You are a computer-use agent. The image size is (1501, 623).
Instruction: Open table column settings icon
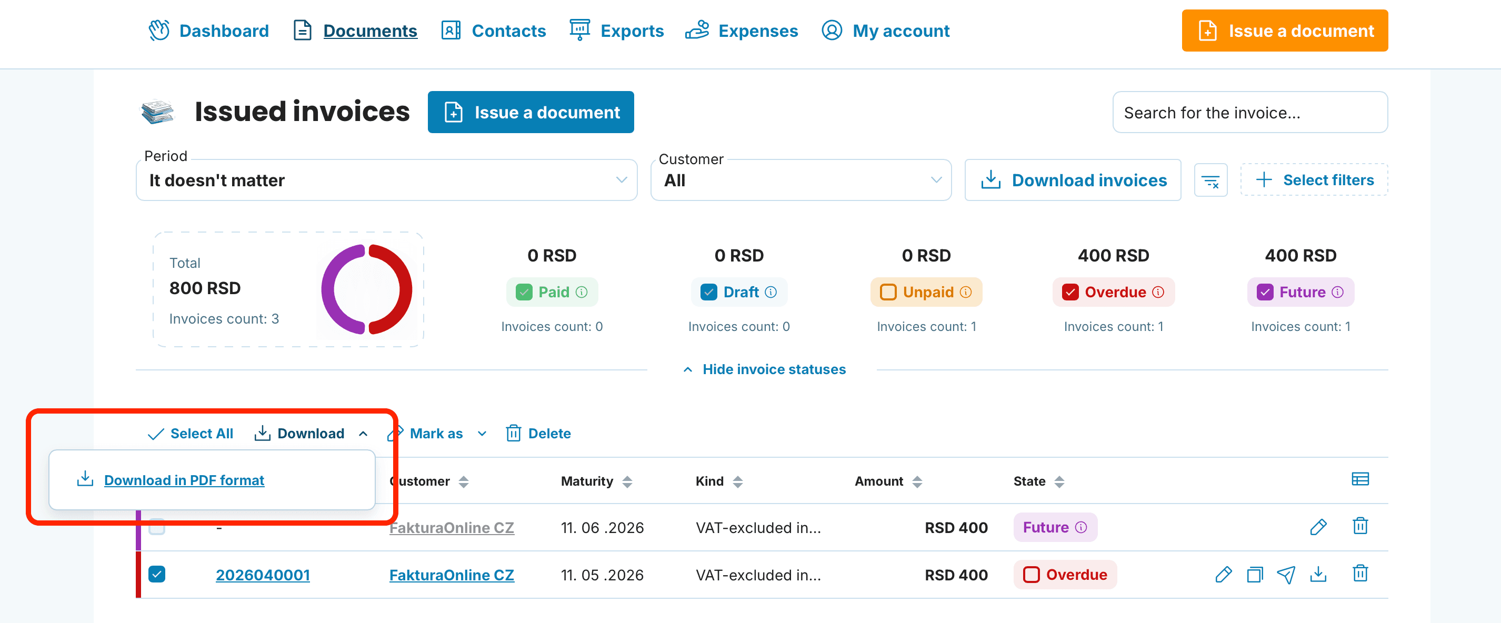click(x=1359, y=479)
